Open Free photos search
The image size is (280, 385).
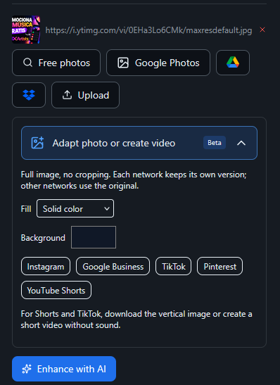(56, 63)
